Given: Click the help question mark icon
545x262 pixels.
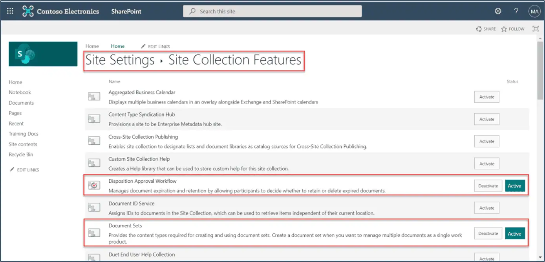Looking at the screenshot, I should point(516,11).
